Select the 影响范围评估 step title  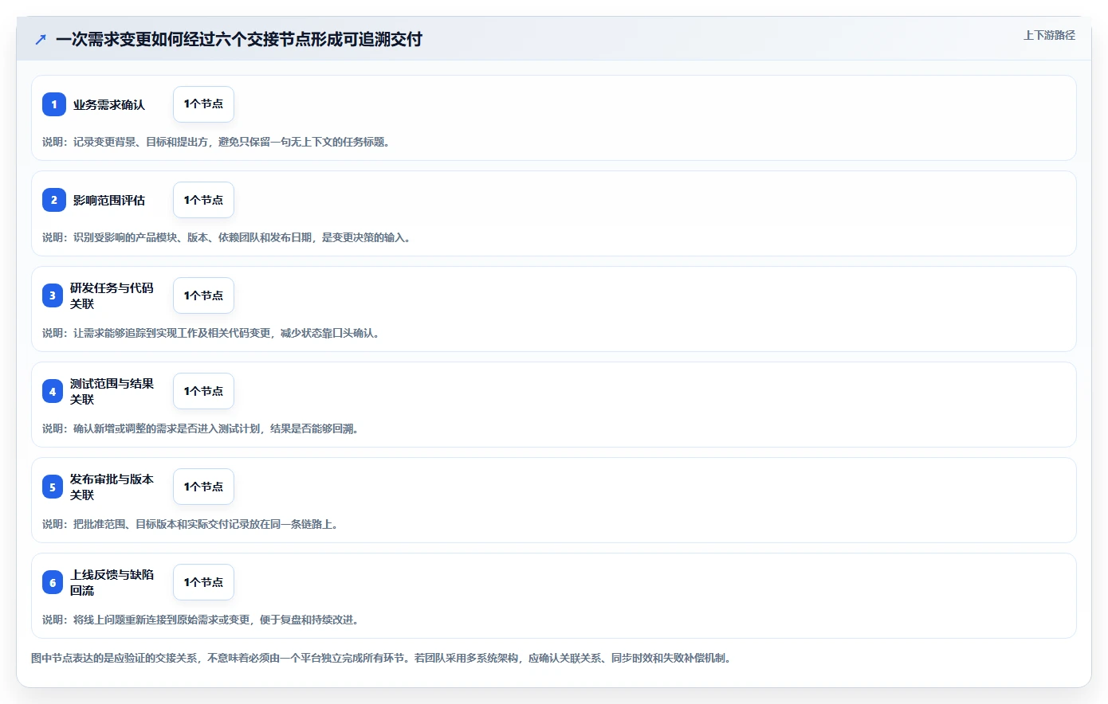(109, 200)
